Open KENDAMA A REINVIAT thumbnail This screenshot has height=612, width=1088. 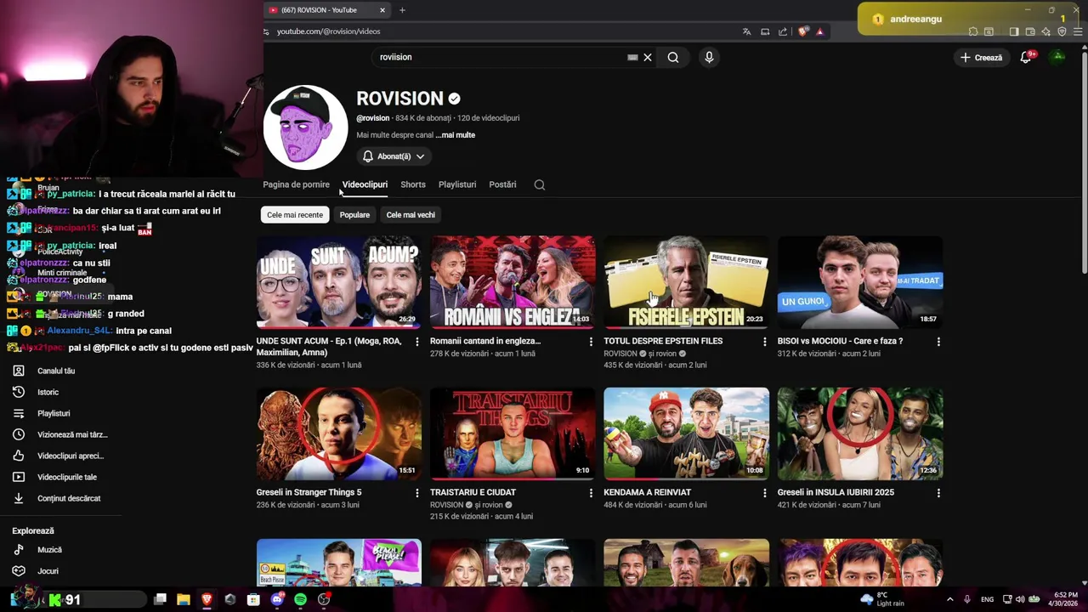(x=686, y=433)
